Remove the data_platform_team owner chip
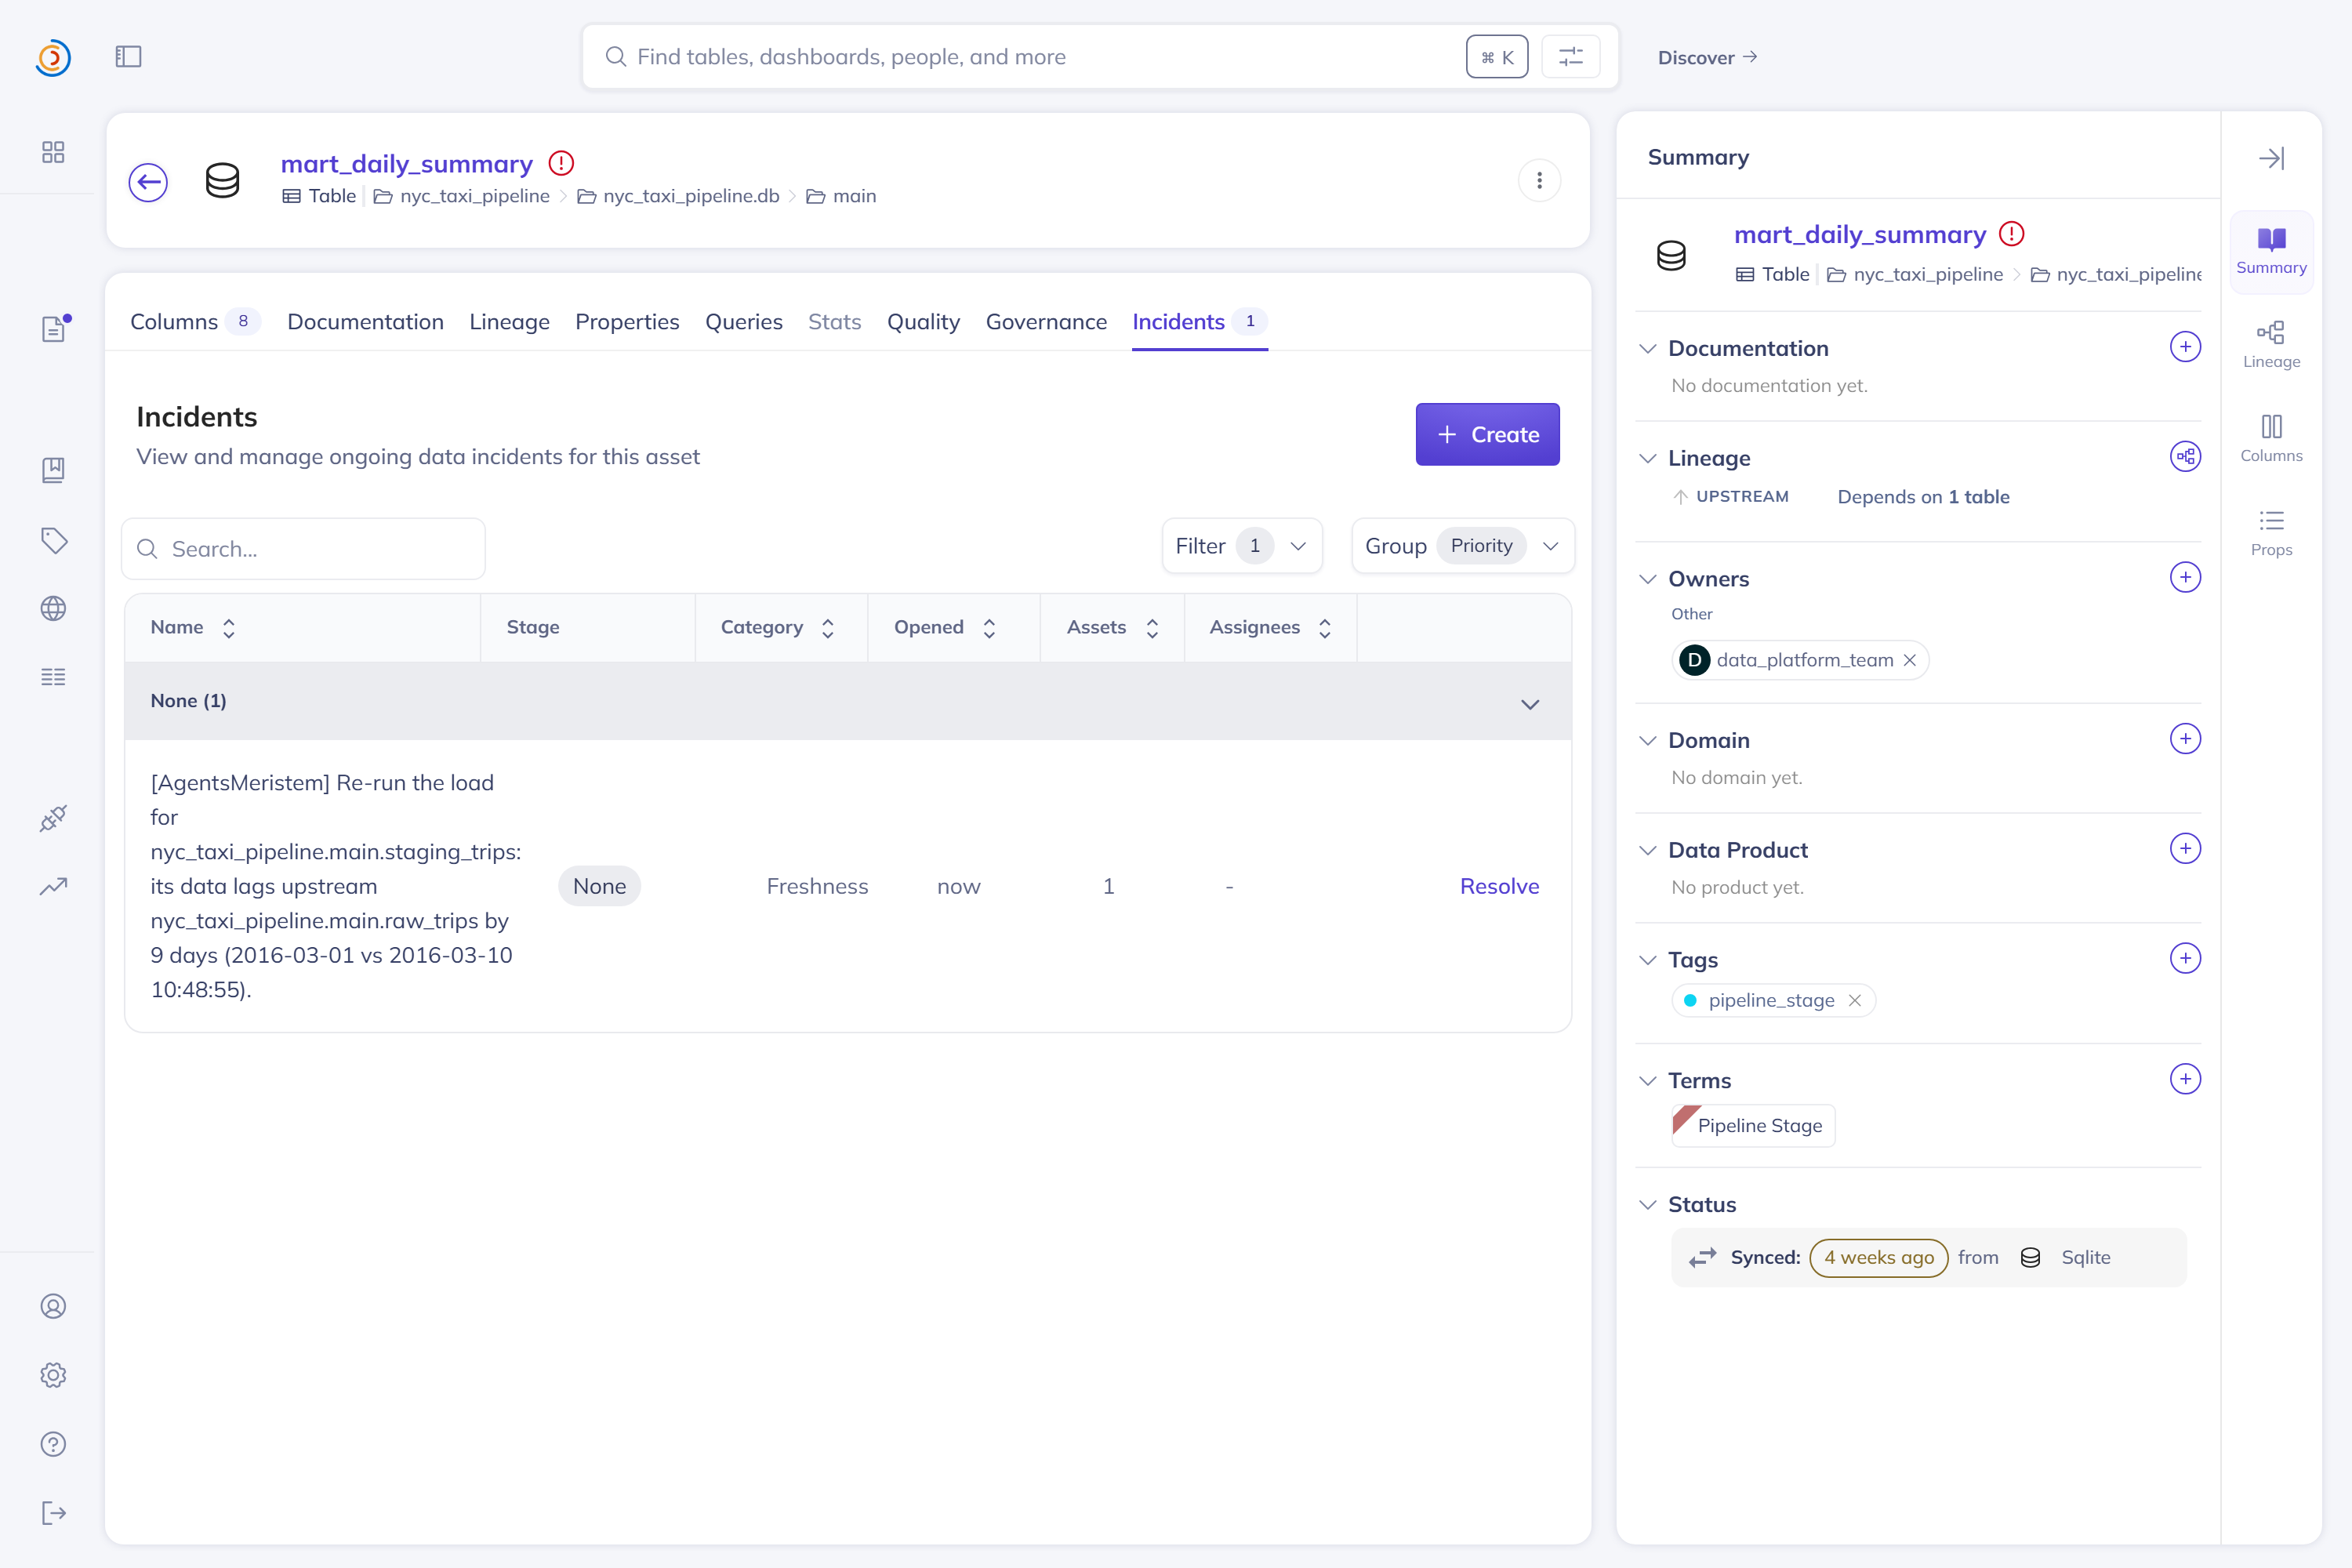Viewport: 2352px width, 1568px height. [1909, 660]
